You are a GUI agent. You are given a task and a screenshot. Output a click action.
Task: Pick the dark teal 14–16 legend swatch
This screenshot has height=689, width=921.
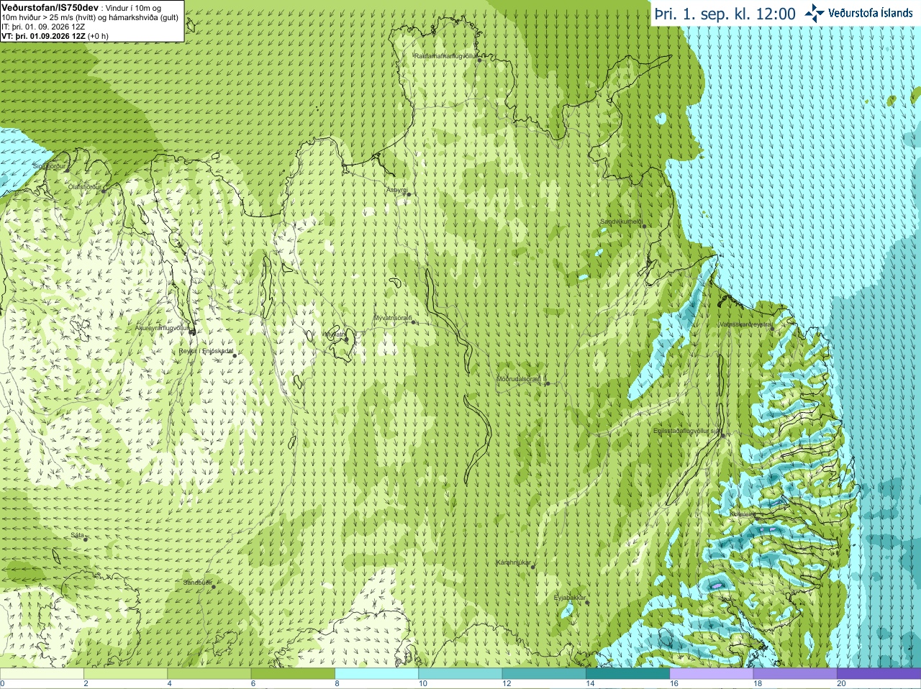(628, 674)
